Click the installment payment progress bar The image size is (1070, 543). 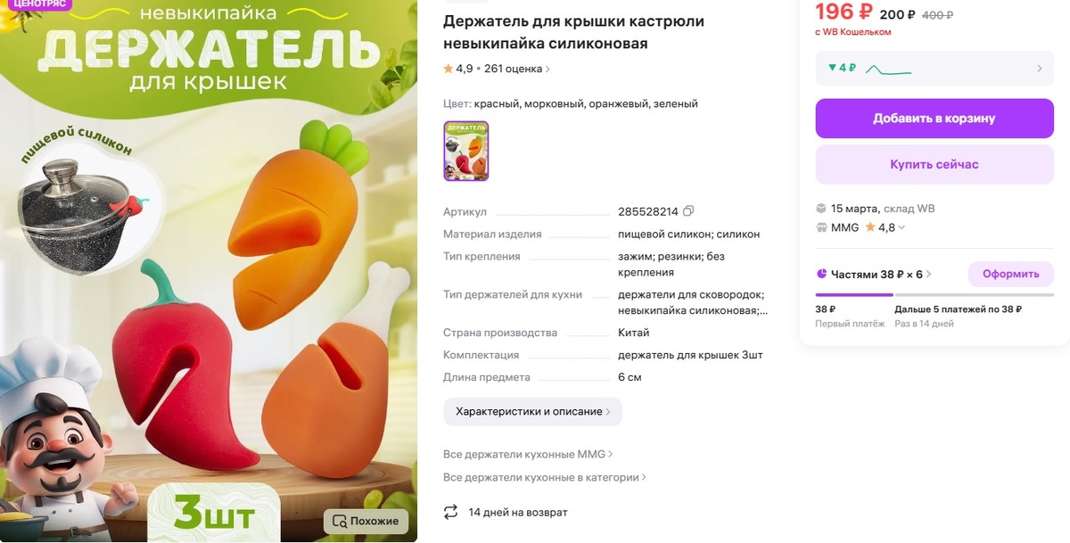(934, 295)
